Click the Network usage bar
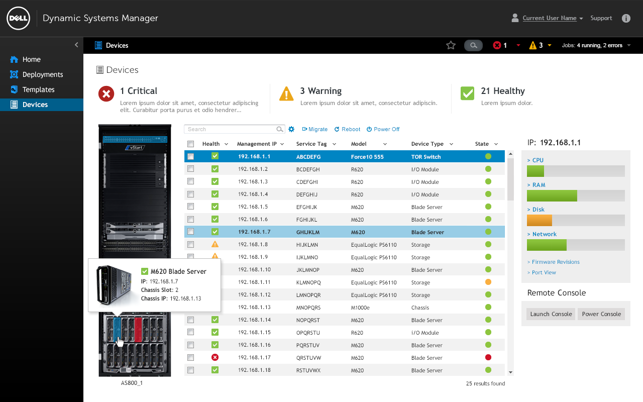The image size is (643, 402). (x=576, y=245)
